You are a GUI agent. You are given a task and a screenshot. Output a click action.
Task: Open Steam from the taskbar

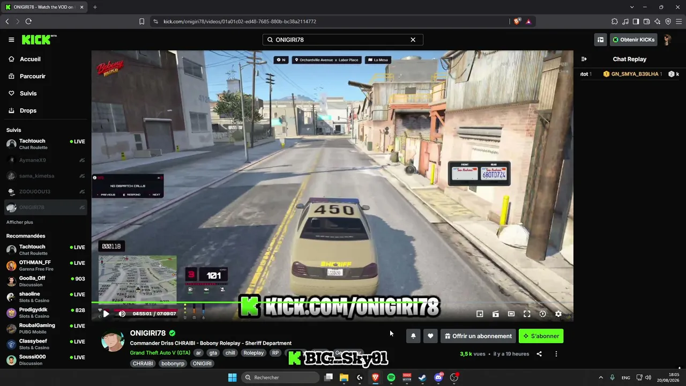tap(422, 377)
